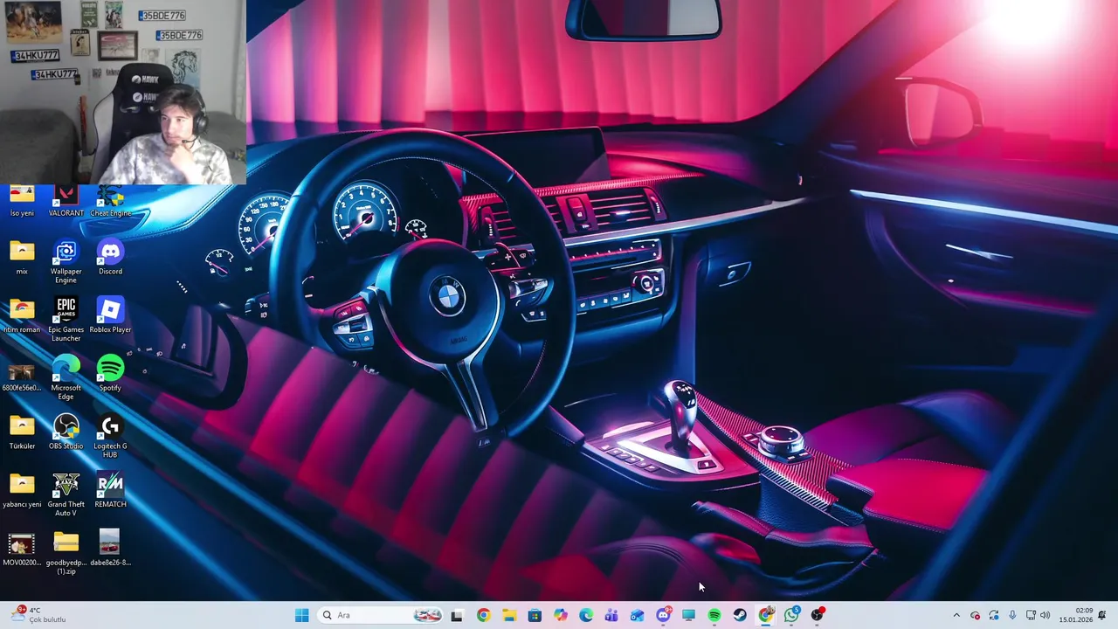Viewport: 1118px width, 629px height.
Task: Select the ritim roman folder
Action: point(22,316)
